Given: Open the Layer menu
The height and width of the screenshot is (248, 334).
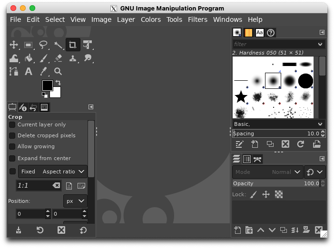Looking at the screenshot, I should pyautogui.click(x=126, y=19).
